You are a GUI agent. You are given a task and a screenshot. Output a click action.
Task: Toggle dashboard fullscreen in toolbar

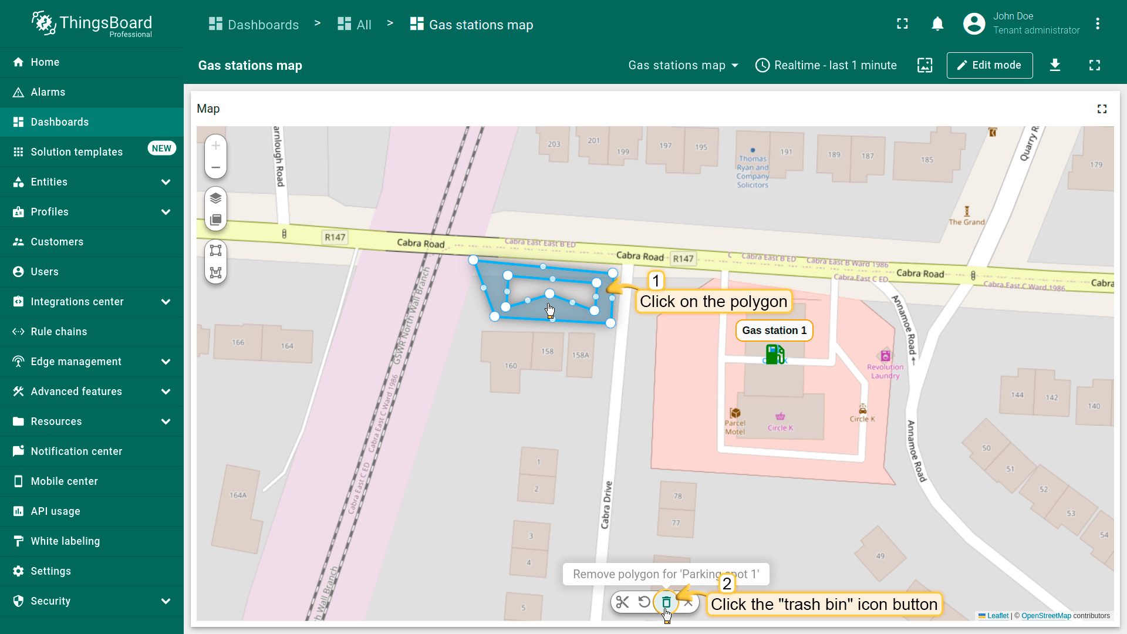pyautogui.click(x=1095, y=65)
